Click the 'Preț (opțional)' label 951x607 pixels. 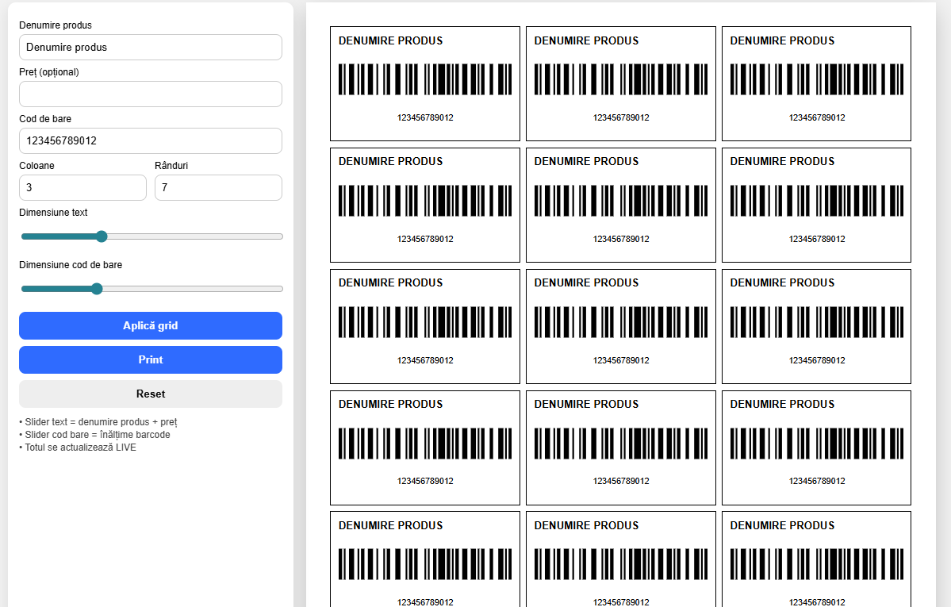49,71
